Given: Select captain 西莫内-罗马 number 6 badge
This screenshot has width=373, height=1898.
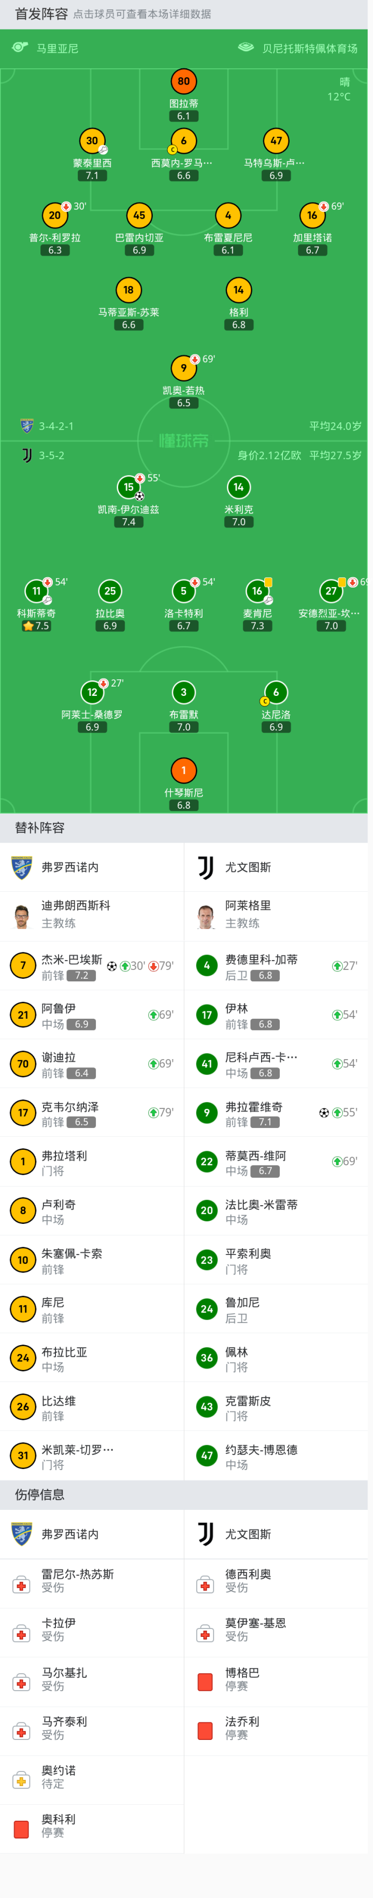Looking at the screenshot, I should [x=183, y=141].
